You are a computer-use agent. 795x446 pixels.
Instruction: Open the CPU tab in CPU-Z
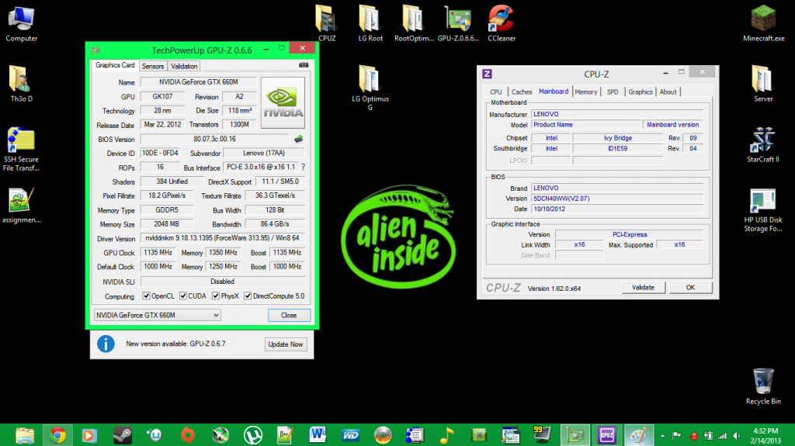[496, 92]
